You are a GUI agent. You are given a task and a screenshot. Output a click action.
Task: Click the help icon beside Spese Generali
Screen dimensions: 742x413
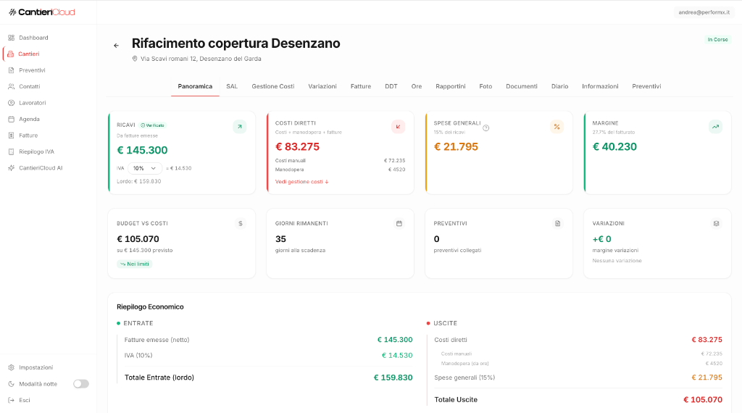click(486, 128)
